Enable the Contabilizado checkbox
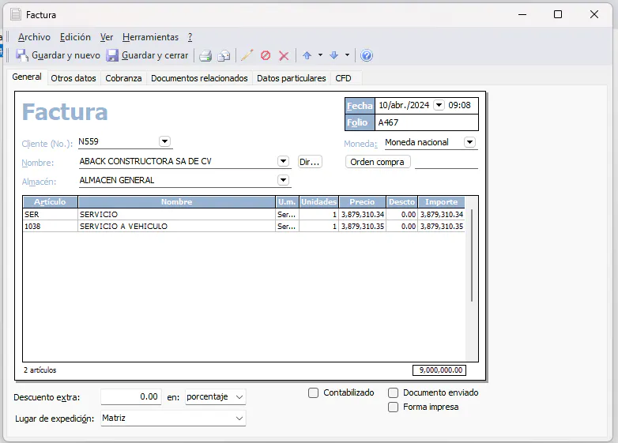The height and width of the screenshot is (443, 618). (314, 392)
